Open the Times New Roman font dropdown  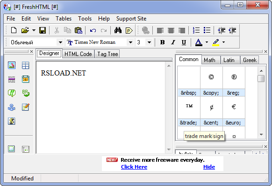click(x=130, y=42)
